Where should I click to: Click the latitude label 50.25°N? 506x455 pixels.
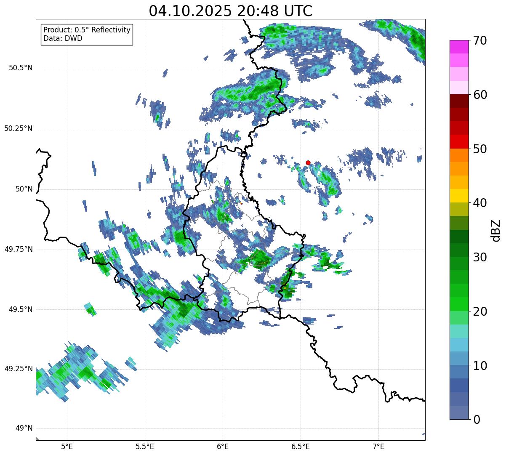coord(19,128)
